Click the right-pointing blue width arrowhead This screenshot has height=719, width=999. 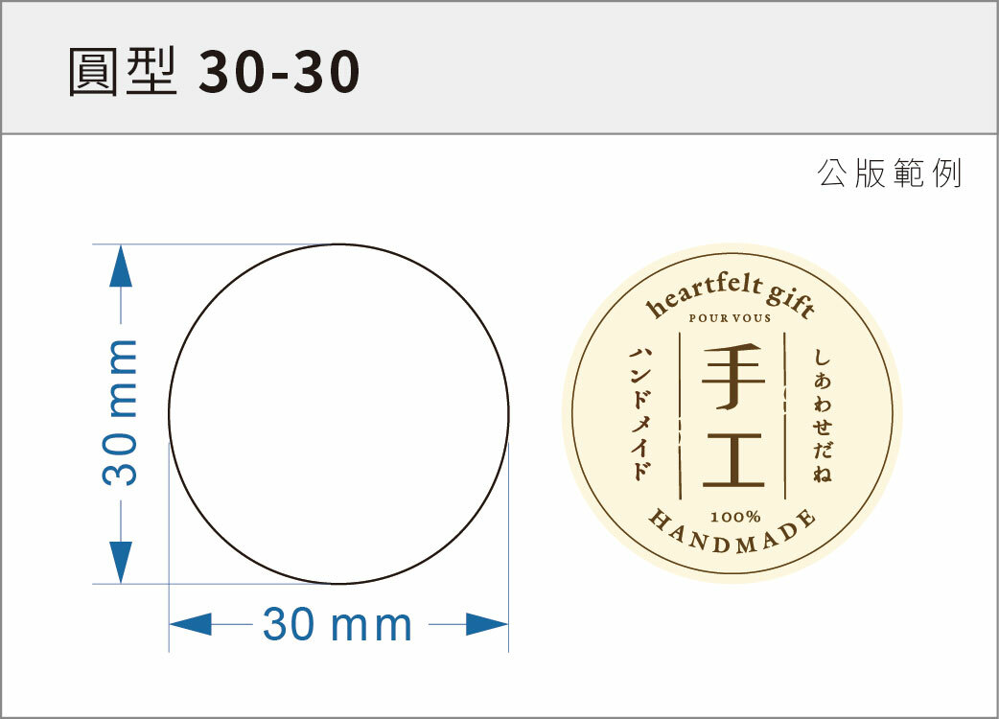tap(487, 625)
